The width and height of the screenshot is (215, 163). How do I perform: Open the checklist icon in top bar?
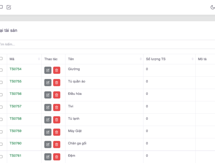click(9, 7)
